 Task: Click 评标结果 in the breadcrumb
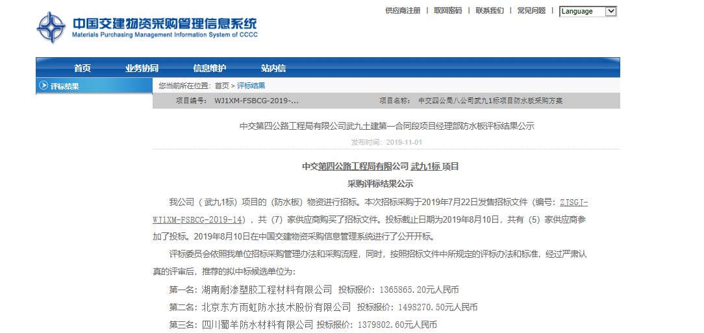(x=251, y=86)
